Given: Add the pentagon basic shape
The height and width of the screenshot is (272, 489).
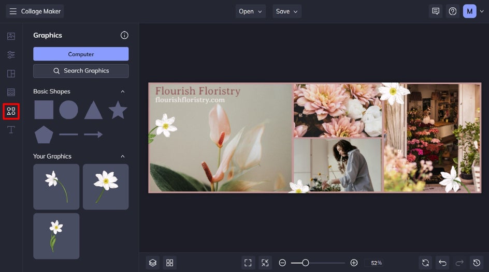Looking at the screenshot, I should tap(44, 134).
